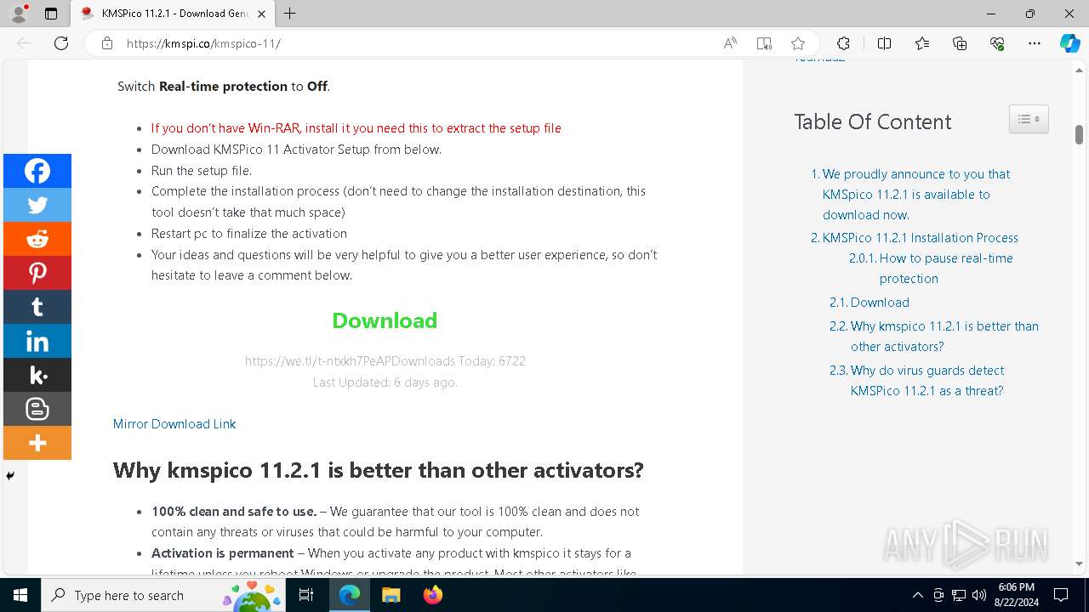Go to Why virus guards detect section
Screen dimensions: 1089x612
tap(927, 381)
